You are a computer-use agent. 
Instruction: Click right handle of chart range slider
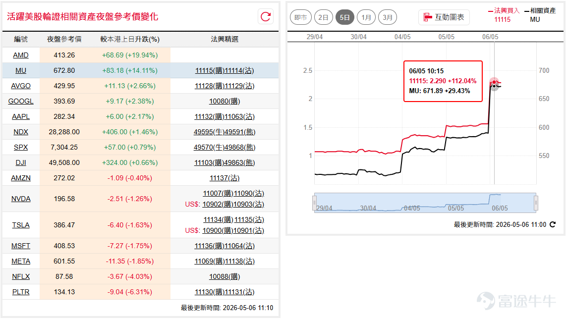click(x=536, y=203)
